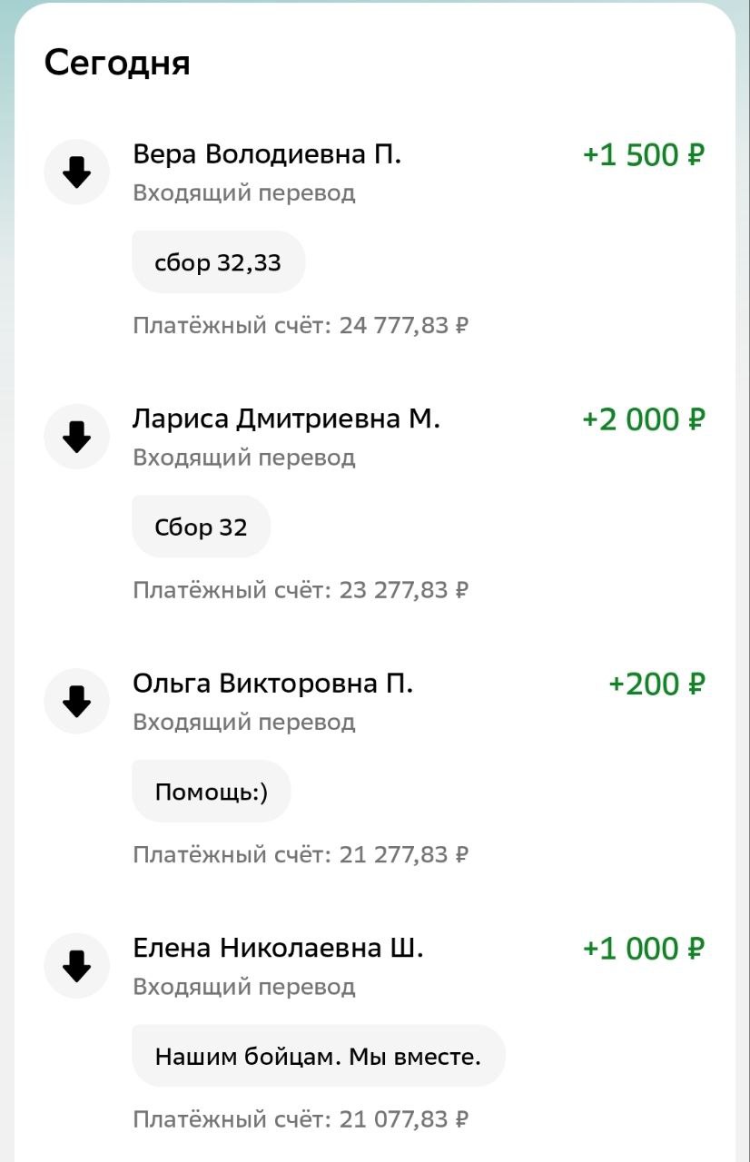Tap the arrow icon beside Ольга Викторовна П.
The width and height of the screenshot is (750, 1162).
pos(77,701)
